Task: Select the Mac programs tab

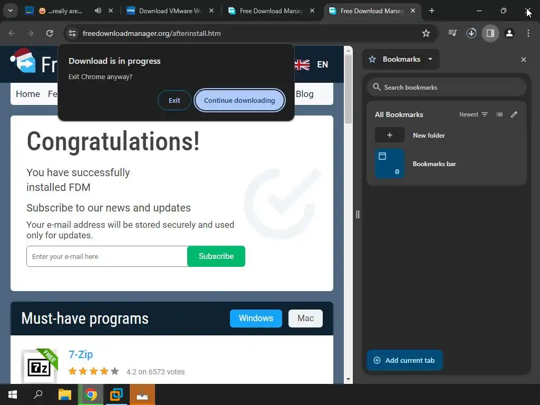Action: pyautogui.click(x=305, y=318)
